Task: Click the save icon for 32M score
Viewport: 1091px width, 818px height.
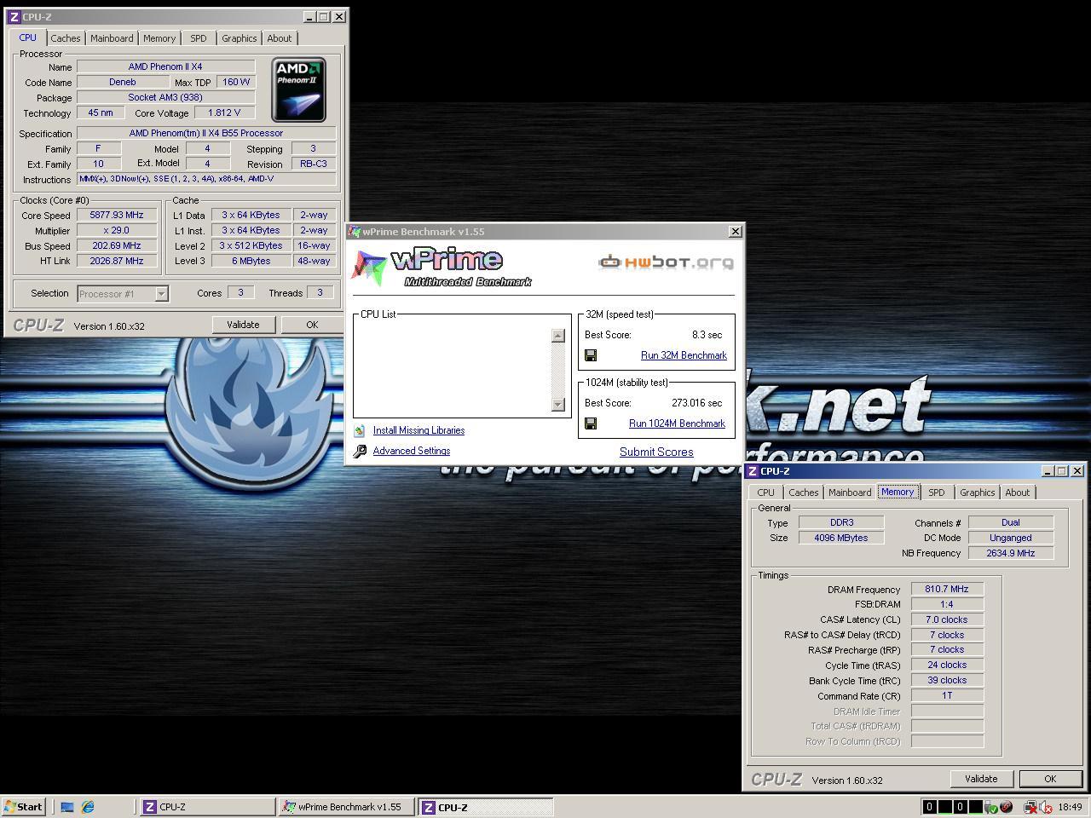Action: click(591, 355)
